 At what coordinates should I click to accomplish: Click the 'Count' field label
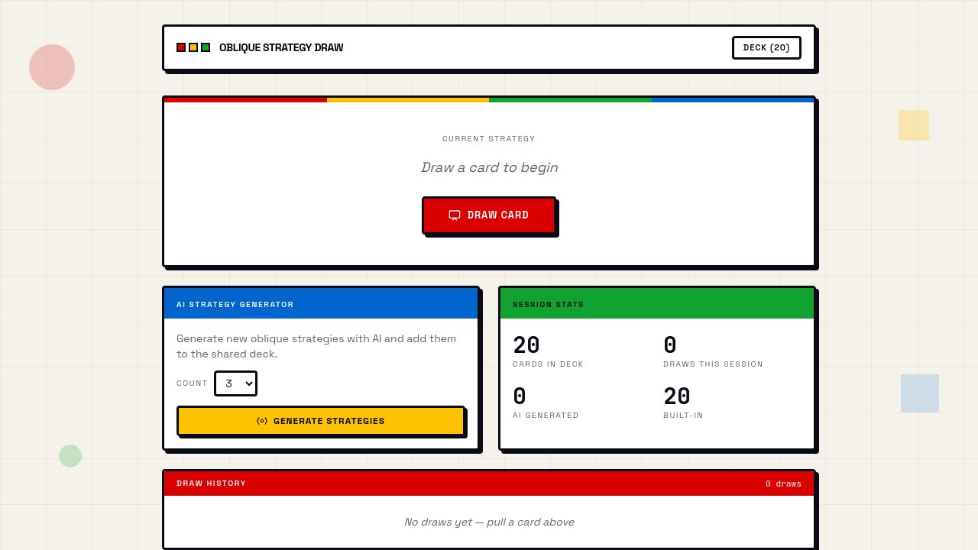coord(192,383)
